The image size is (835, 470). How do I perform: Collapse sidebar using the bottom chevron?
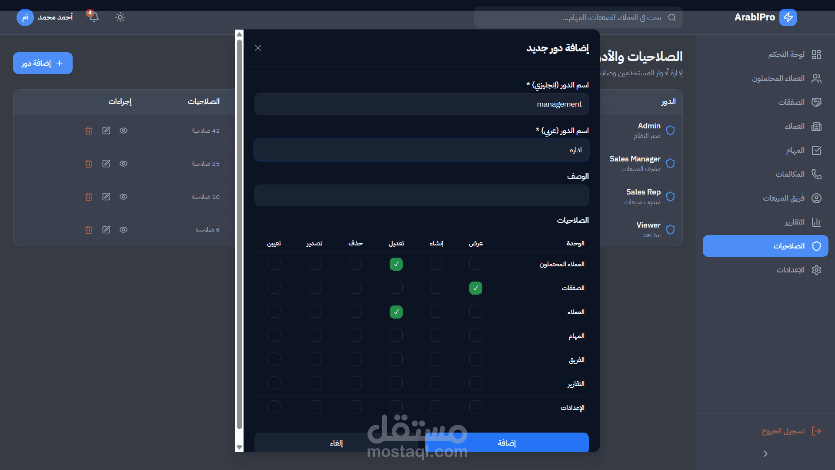click(x=765, y=453)
